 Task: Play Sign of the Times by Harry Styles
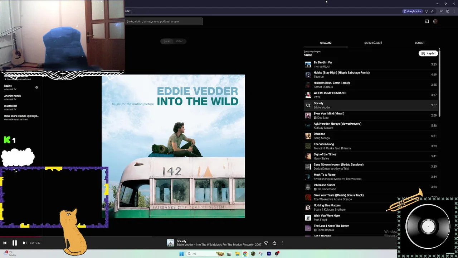coord(370,156)
